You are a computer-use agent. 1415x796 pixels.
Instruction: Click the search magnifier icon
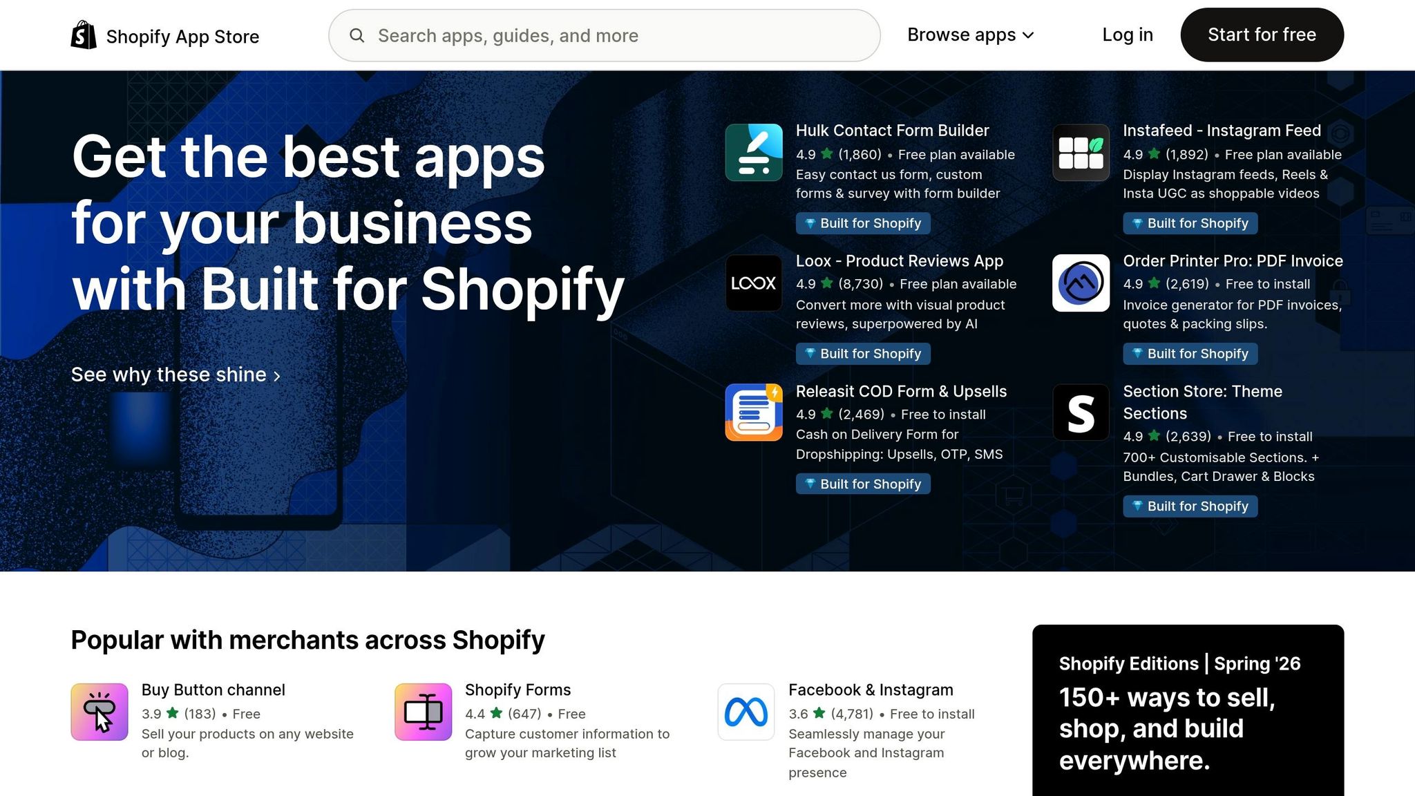357,35
